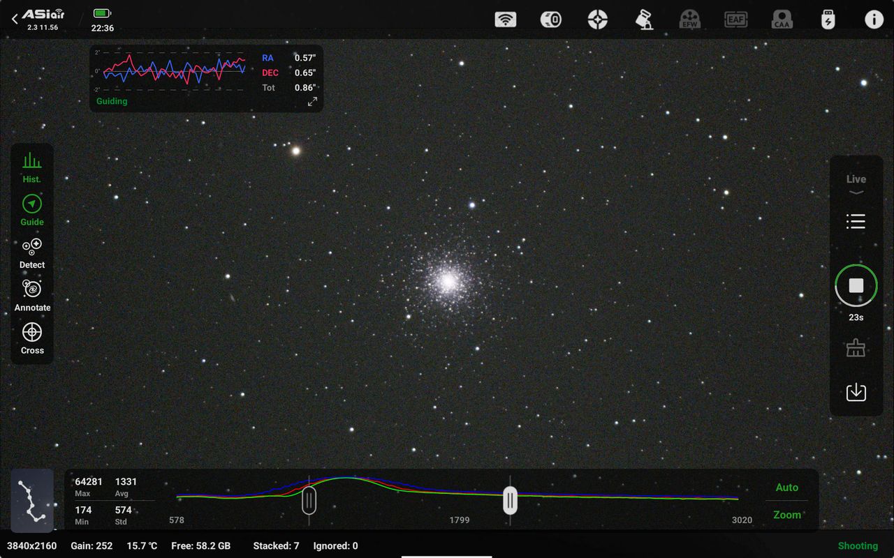Expand the guiding graph panel
894x558 pixels.
click(312, 102)
